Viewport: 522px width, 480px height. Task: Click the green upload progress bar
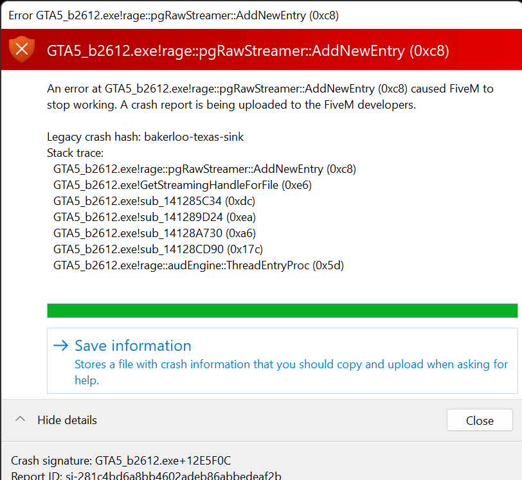282,310
